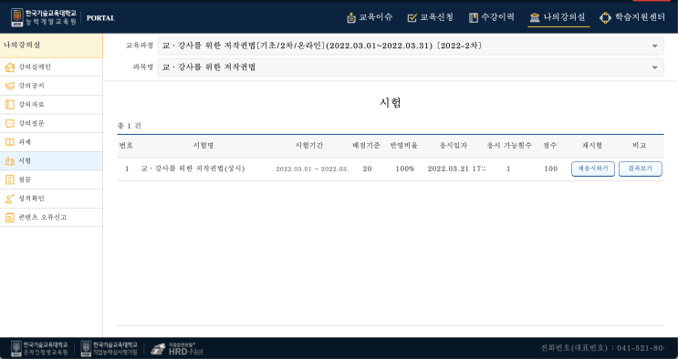Click the 나의강의실 building icon

pyautogui.click(x=535, y=17)
